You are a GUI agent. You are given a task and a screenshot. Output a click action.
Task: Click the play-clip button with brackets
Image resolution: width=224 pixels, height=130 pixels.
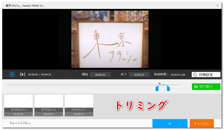click(x=22, y=74)
